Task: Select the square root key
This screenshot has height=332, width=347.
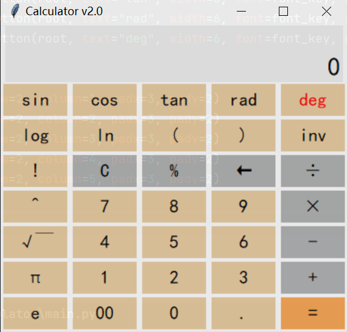Action: click(35, 242)
